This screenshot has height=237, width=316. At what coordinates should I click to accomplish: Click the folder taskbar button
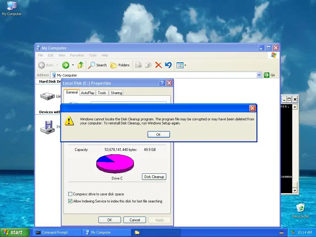coord(156,232)
